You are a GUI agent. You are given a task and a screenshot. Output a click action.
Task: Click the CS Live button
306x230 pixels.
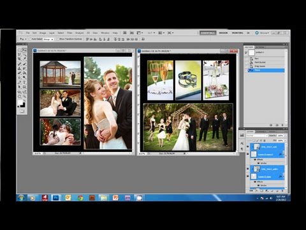pyautogui.click(x=262, y=33)
